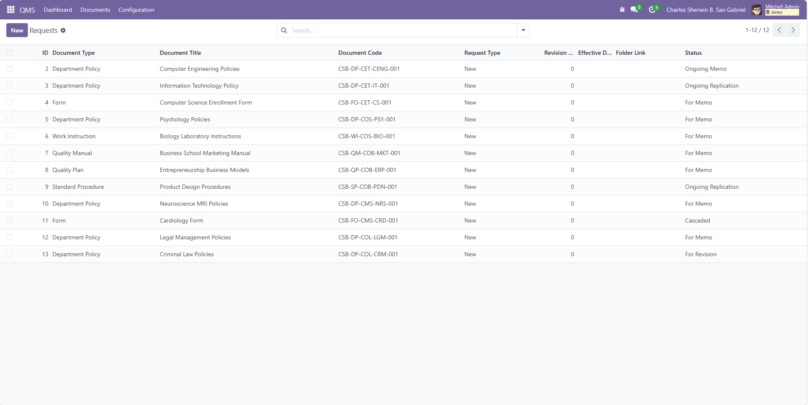Check the Criminal Law Policies checkbox
This screenshot has height=405, width=808.
9,254
